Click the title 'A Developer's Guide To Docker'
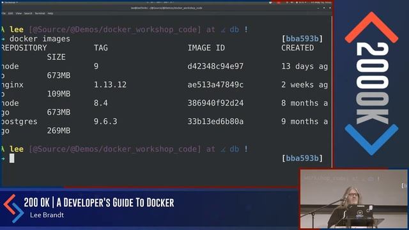Viewport: 409px width, 230px height. coord(115,203)
